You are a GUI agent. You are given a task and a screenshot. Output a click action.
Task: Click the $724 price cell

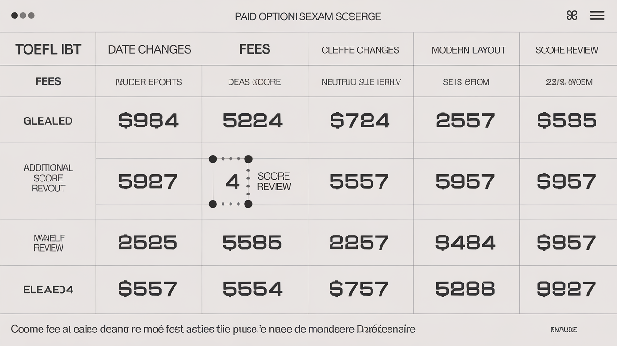pyautogui.click(x=360, y=120)
